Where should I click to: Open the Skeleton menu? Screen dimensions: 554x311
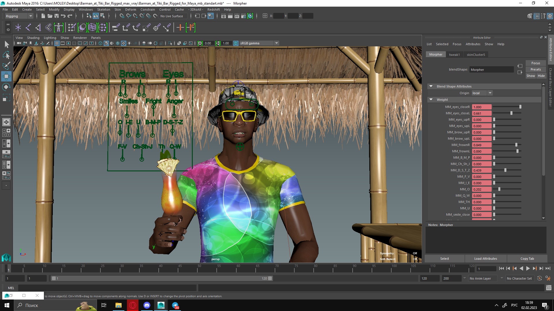[104, 10]
